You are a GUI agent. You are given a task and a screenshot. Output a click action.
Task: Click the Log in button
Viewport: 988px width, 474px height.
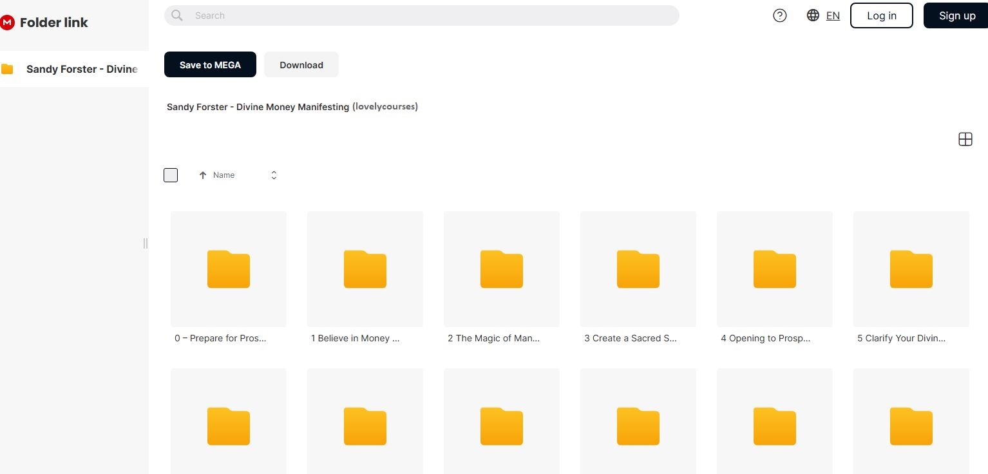[x=881, y=16]
